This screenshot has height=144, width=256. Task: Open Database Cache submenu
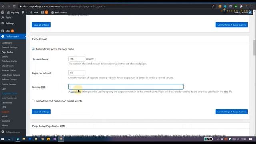pos(9,61)
